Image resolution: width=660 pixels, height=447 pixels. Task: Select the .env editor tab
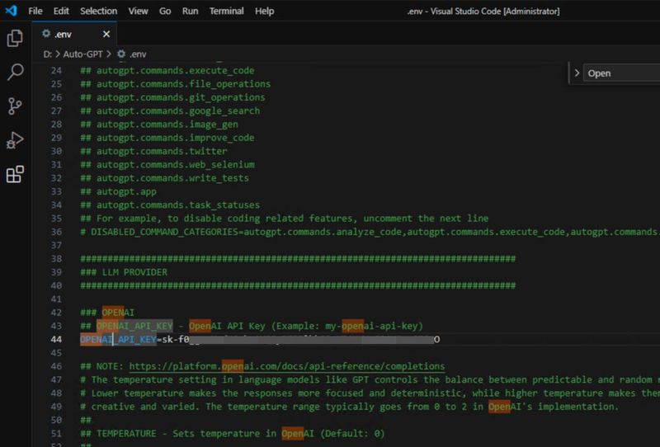coord(75,34)
